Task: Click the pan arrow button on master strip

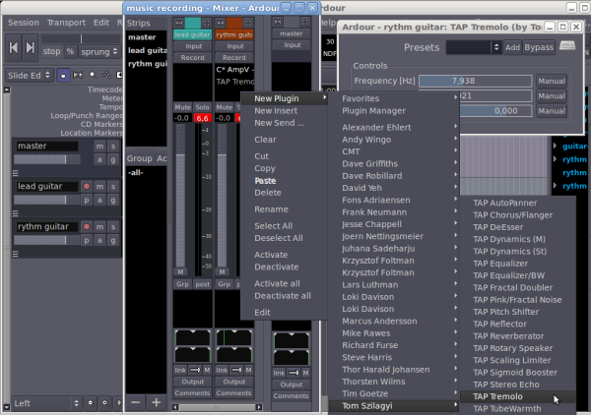Action: pyautogui.click(x=294, y=373)
